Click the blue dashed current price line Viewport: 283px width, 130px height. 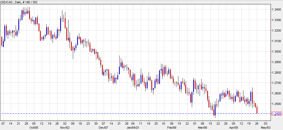tap(135, 113)
